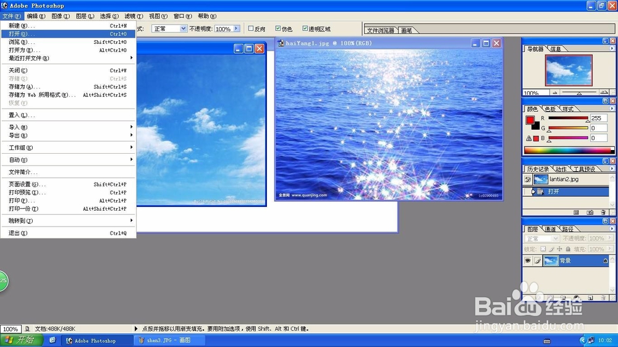
Task: Open the Navigator panel flyout menu arrow
Action: click(x=612, y=48)
